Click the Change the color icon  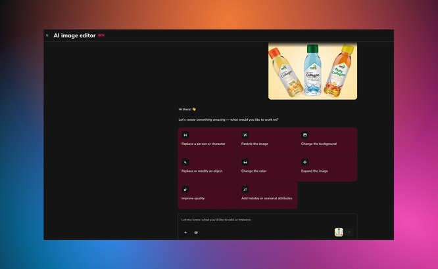245,162
